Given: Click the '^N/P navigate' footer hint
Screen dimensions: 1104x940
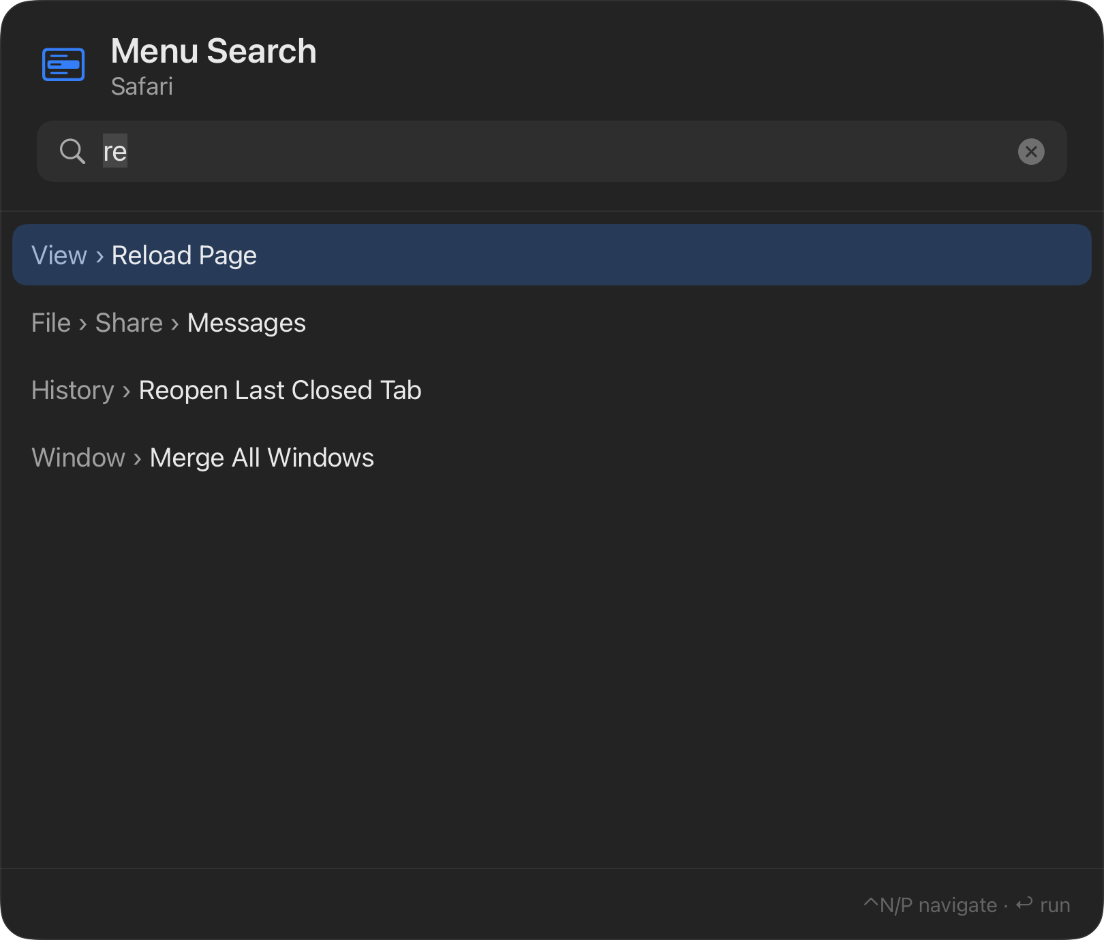Looking at the screenshot, I should [x=930, y=905].
